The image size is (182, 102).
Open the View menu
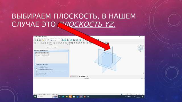click(x=42, y=38)
